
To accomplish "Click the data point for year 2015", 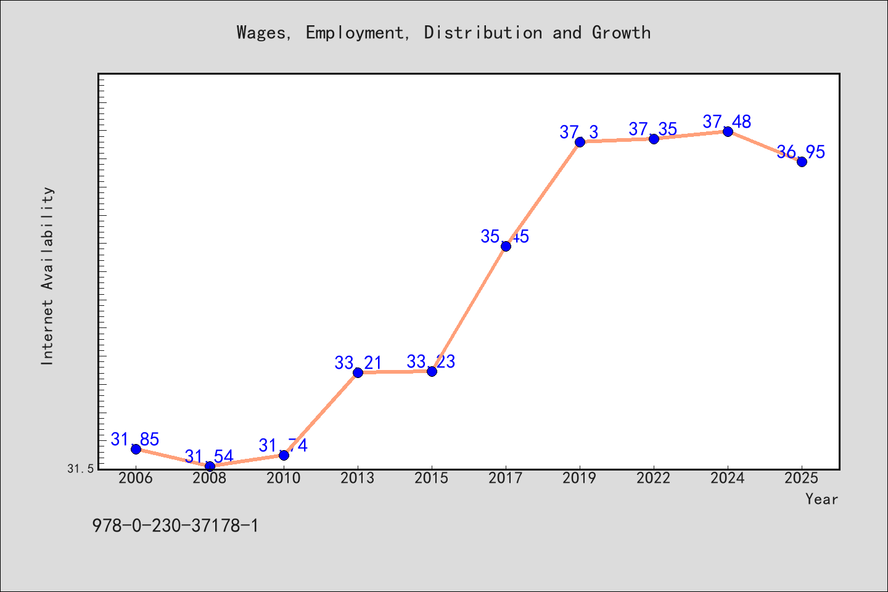I will 432,371.
